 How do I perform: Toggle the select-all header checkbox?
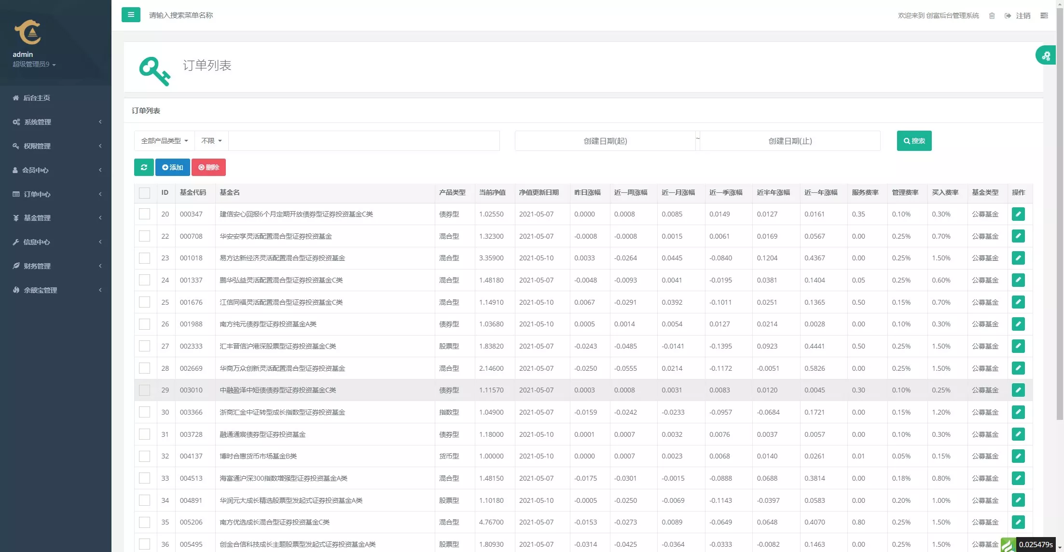tap(144, 193)
